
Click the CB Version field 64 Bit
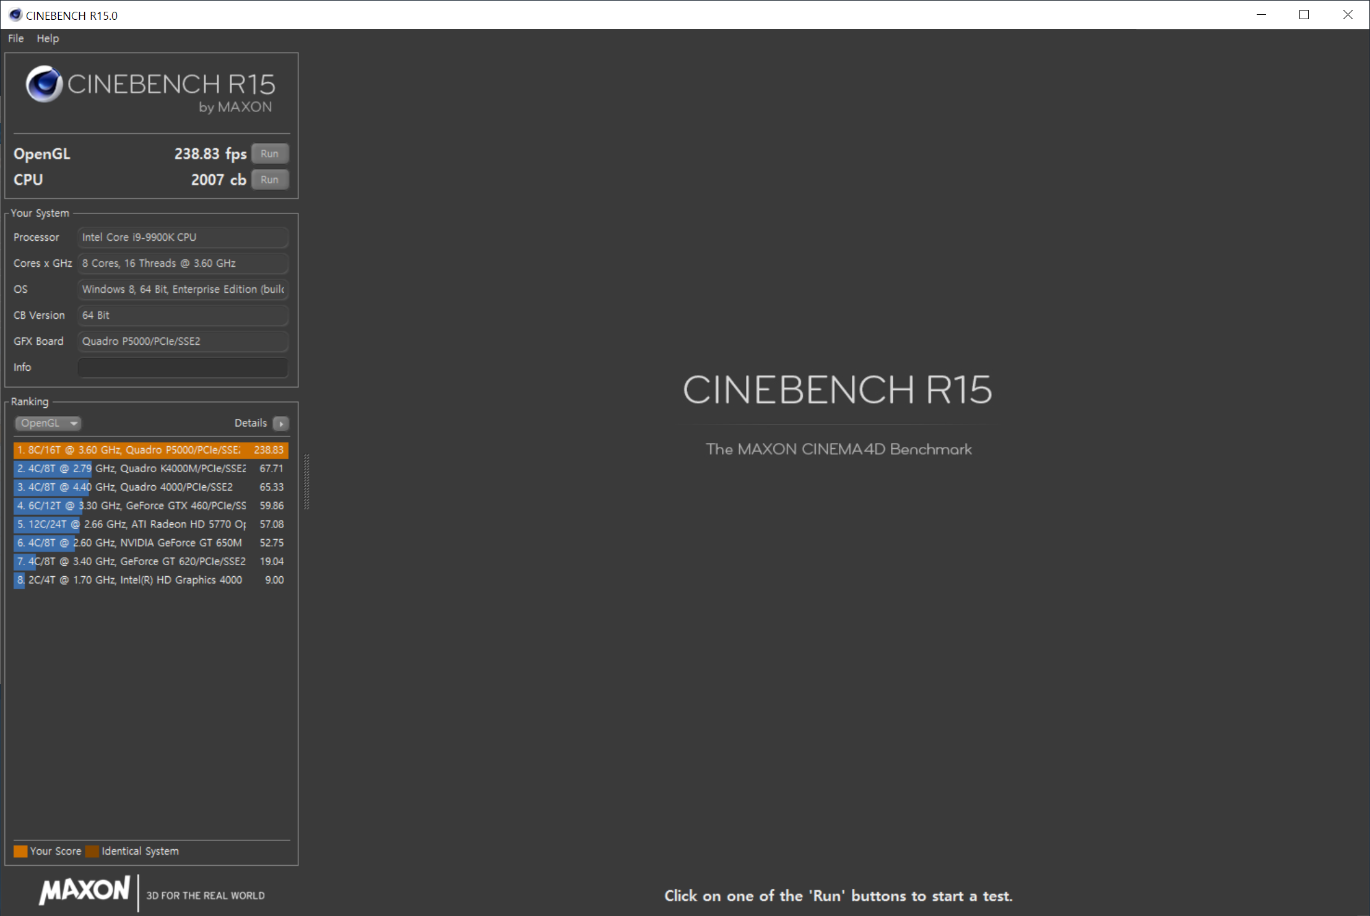[x=183, y=315]
